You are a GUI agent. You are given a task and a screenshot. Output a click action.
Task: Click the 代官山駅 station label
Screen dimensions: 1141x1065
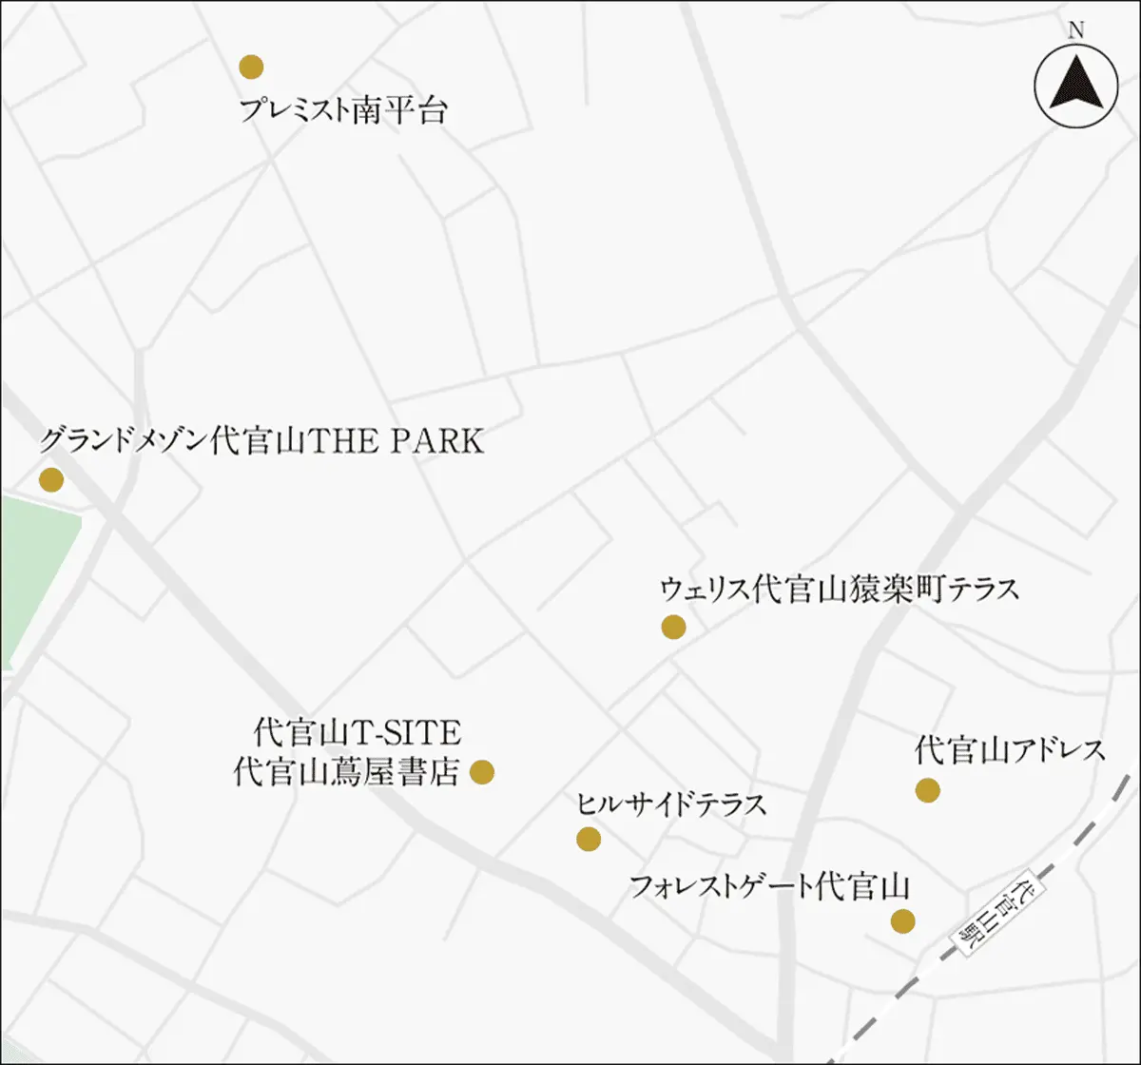(x=998, y=911)
